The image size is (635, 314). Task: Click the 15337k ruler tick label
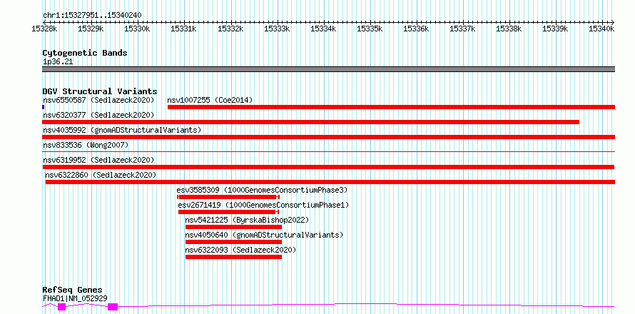click(x=463, y=29)
